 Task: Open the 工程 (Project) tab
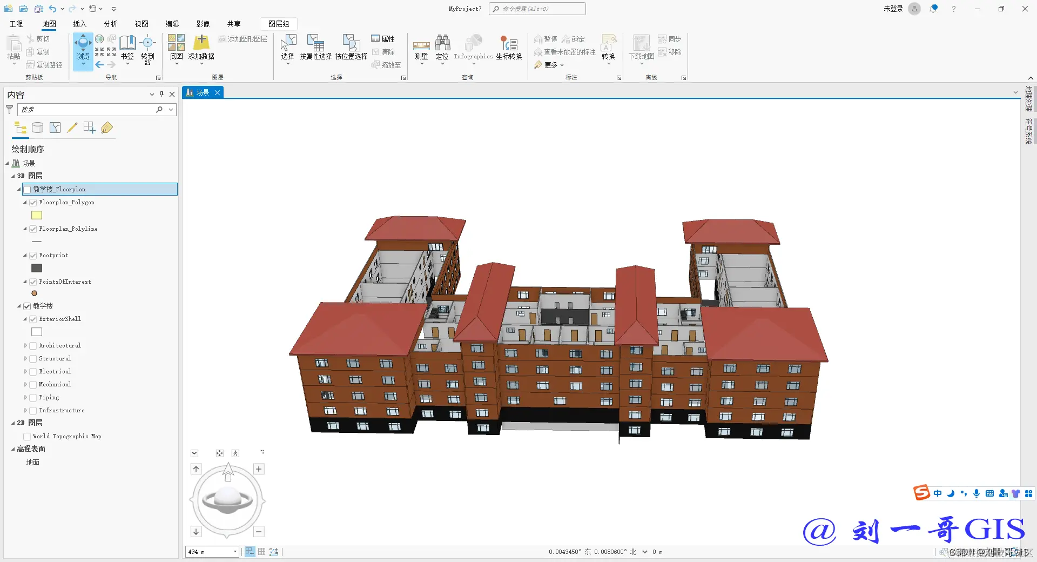coord(16,24)
